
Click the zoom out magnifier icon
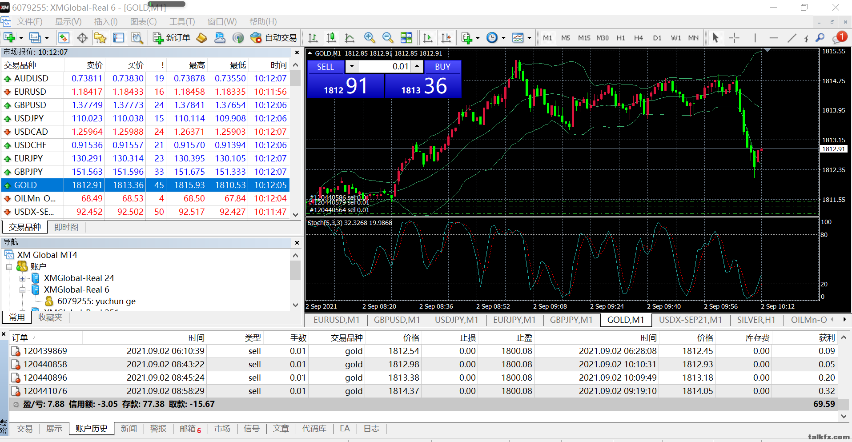[388, 38]
